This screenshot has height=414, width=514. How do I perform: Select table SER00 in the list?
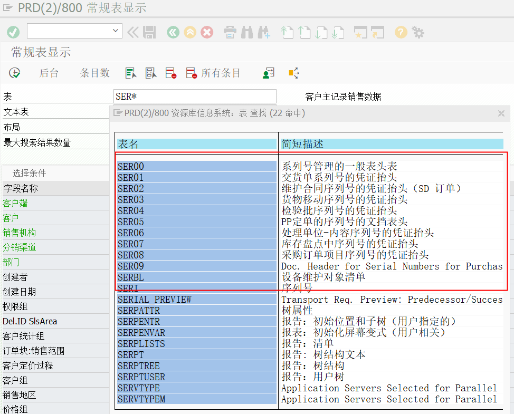point(197,166)
